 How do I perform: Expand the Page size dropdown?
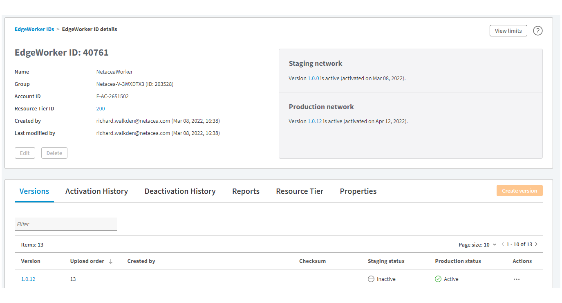pyautogui.click(x=477, y=245)
